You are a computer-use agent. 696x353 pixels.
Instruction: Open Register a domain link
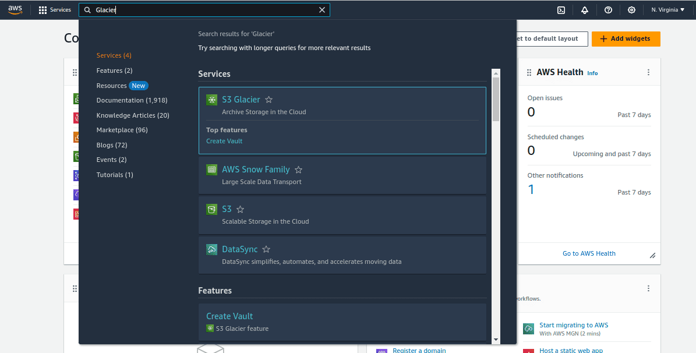pos(419,350)
